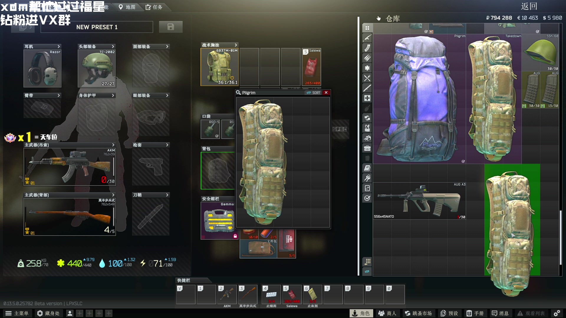Select the Mosin rifle in the back slot
Image resolution: width=566 pixels, height=318 pixels.
70,217
